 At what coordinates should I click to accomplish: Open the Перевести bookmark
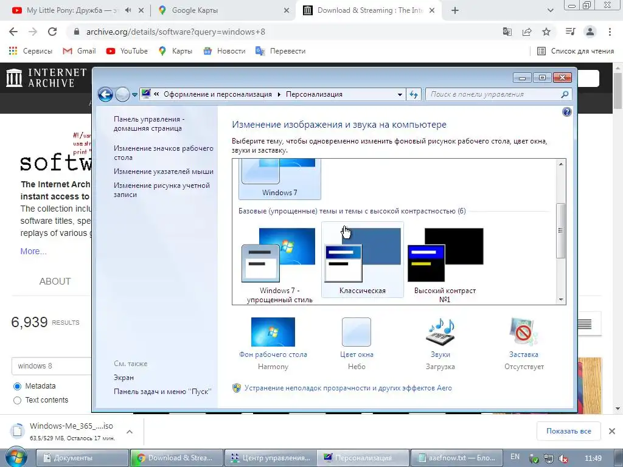280,51
